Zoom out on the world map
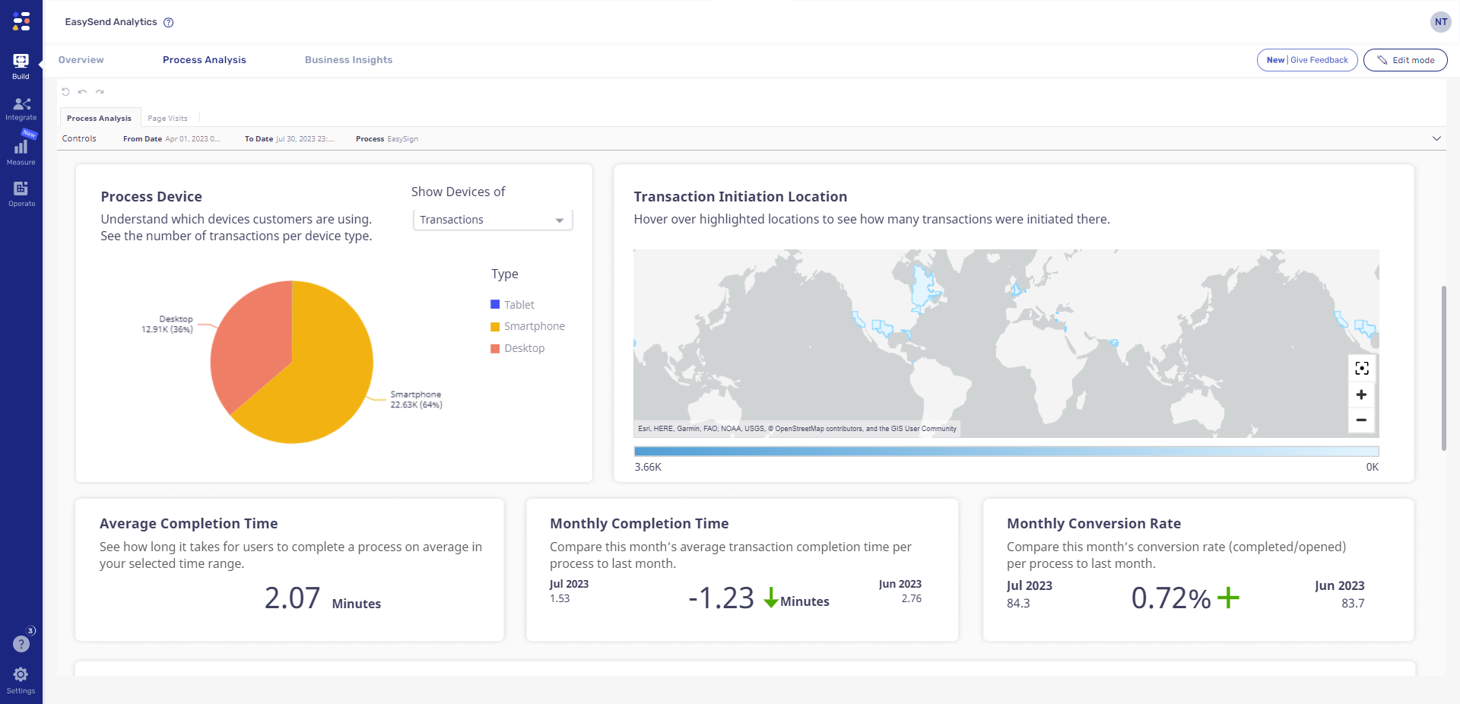 pos(1361,420)
